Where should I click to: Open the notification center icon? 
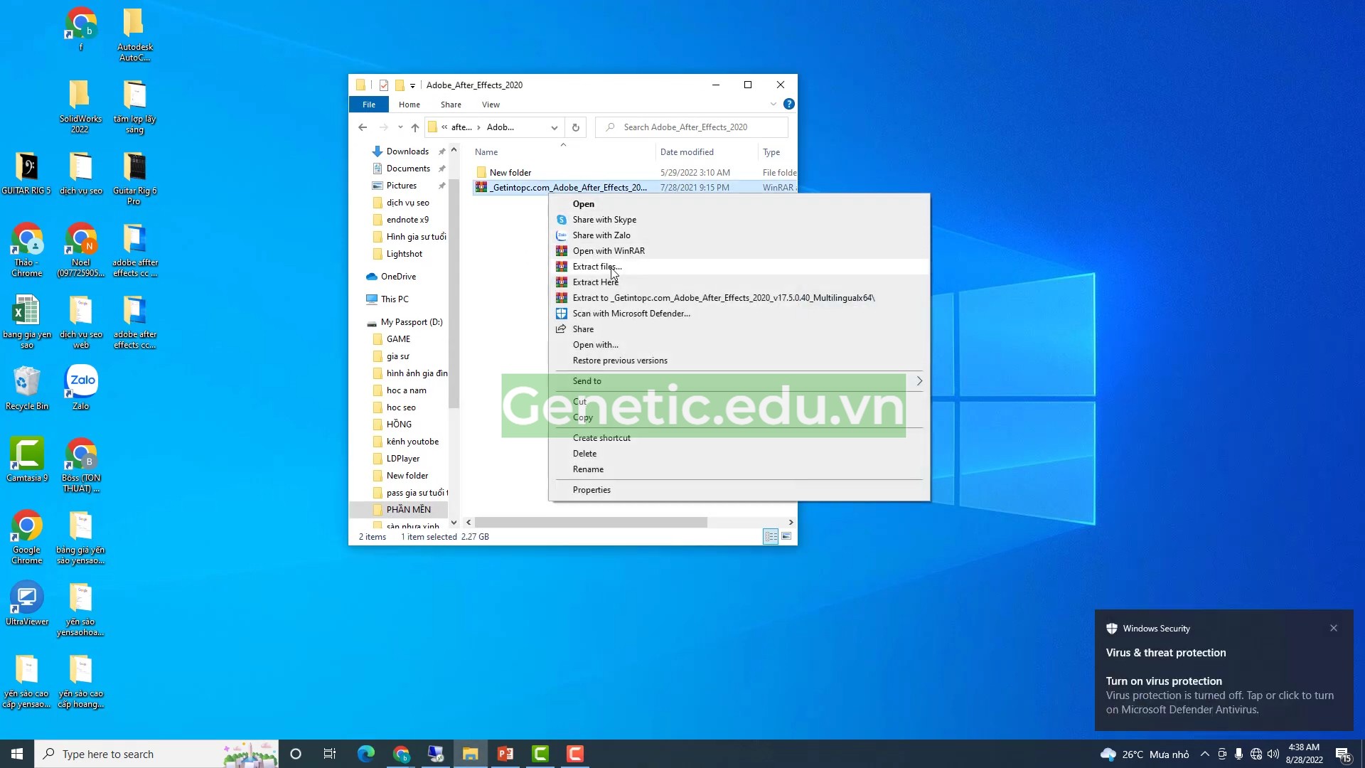pyautogui.click(x=1344, y=754)
